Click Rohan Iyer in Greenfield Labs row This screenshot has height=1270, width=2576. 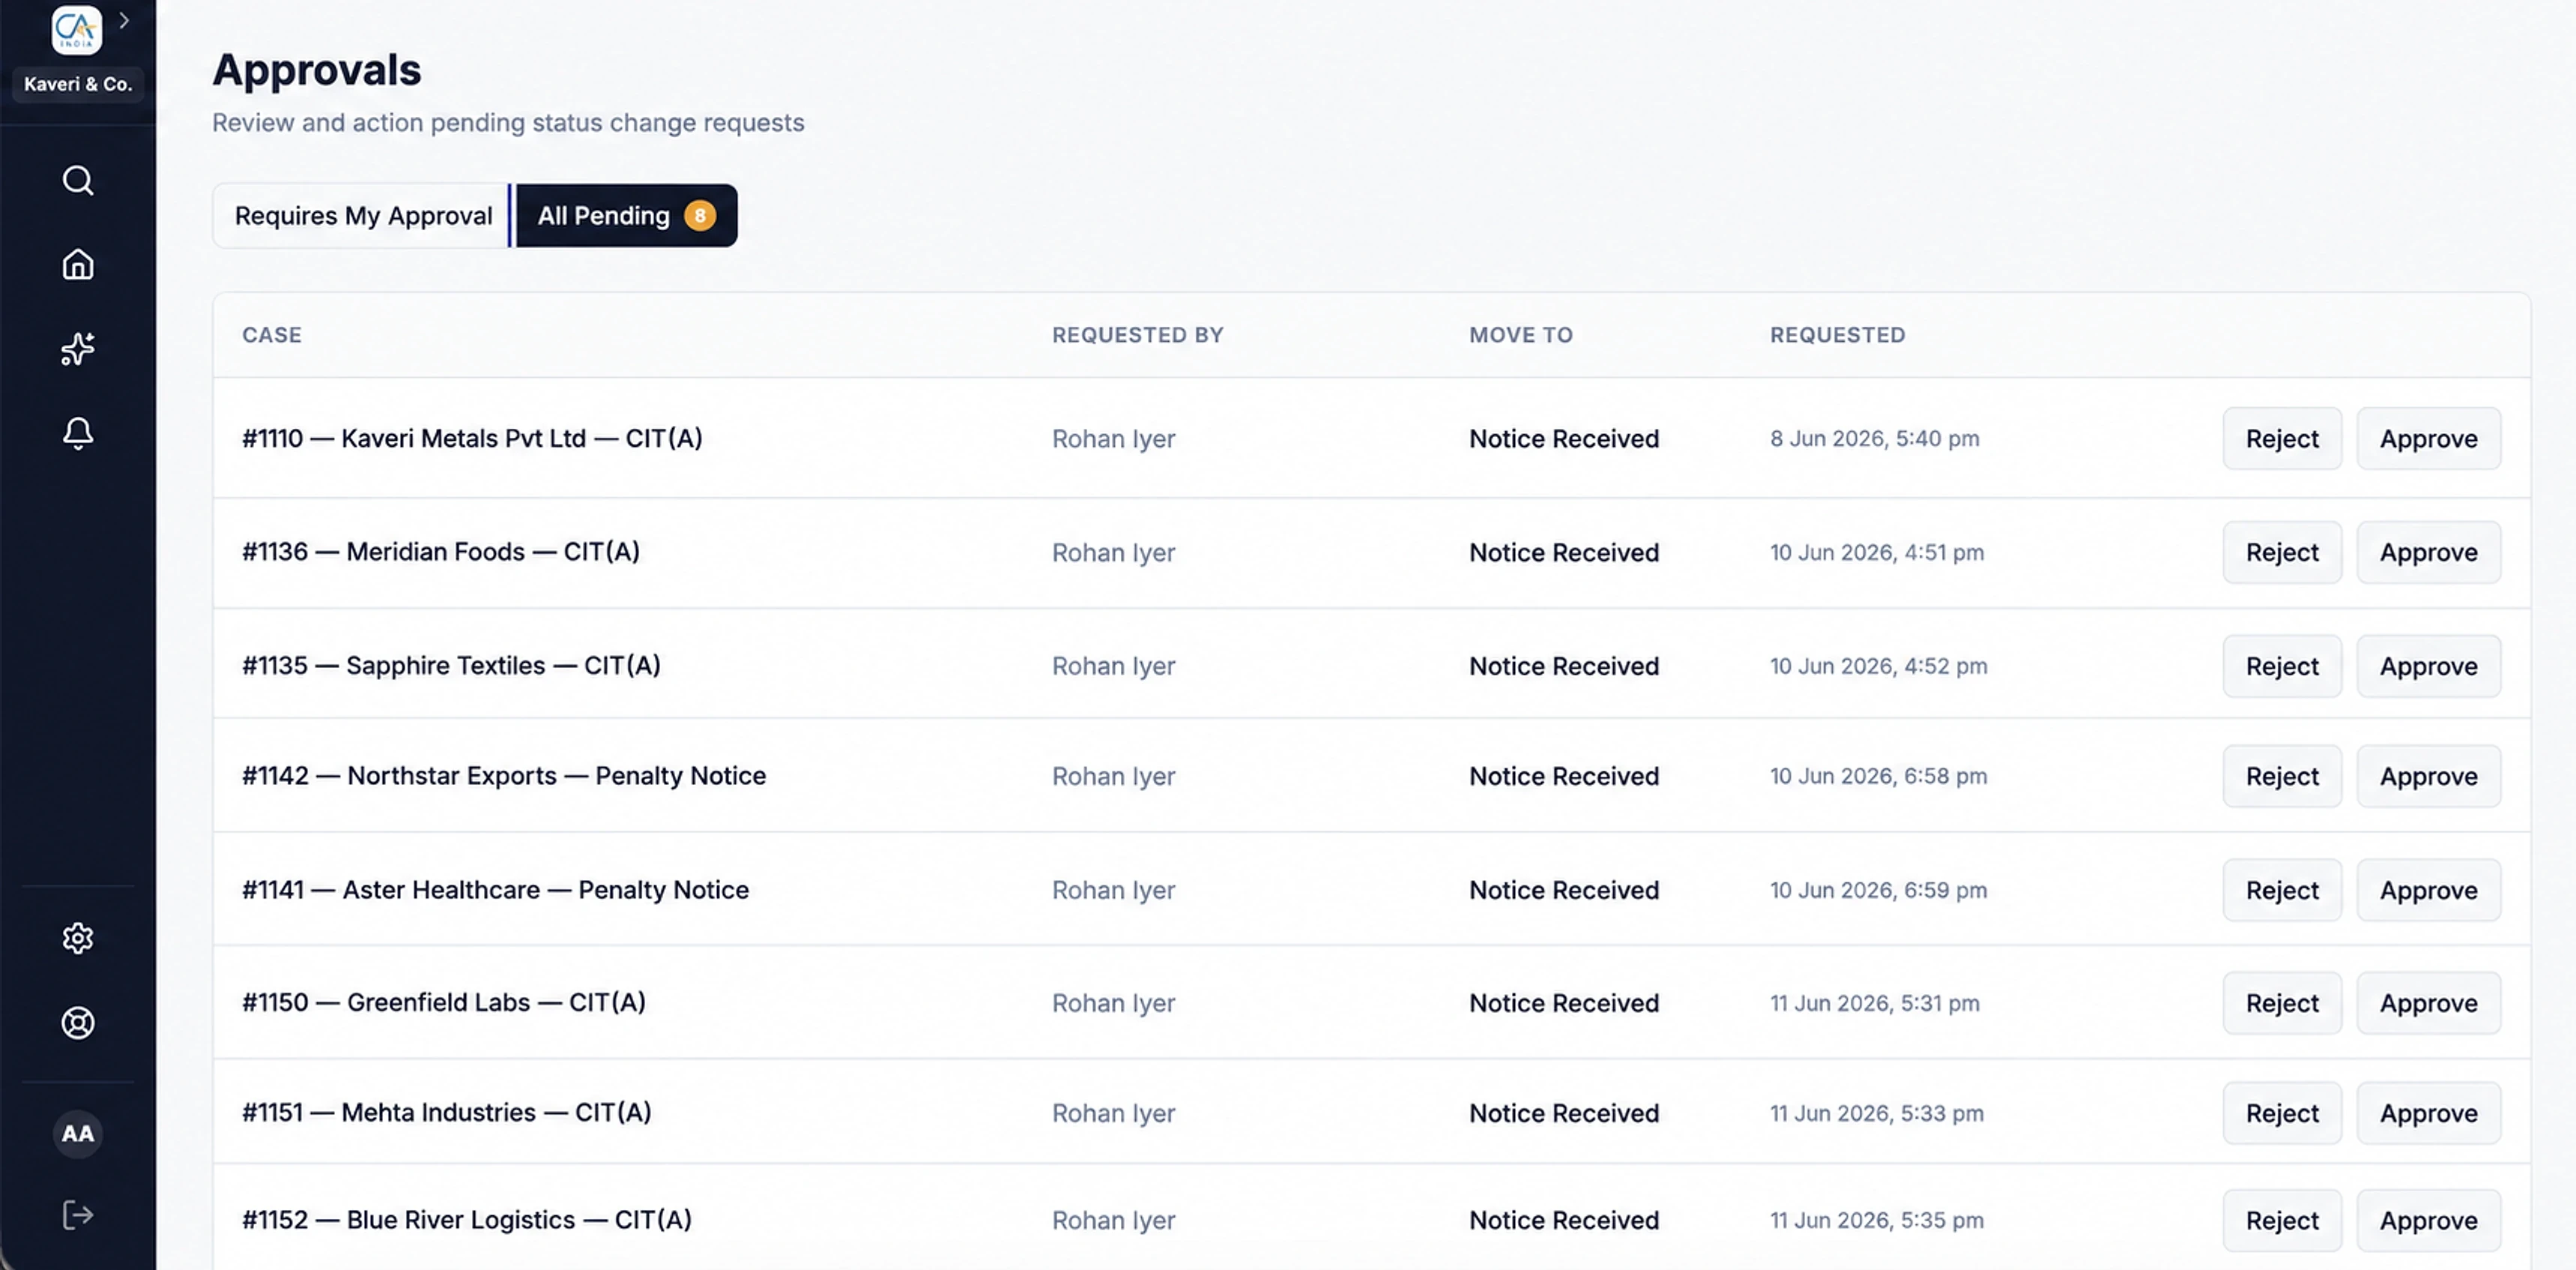pos(1113,1003)
